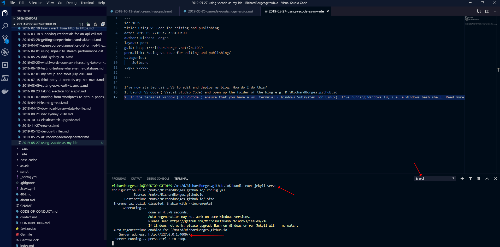
Task: Collapse the RICHARDBORGES.GITHUB.IO section
Action: tap(36, 24)
